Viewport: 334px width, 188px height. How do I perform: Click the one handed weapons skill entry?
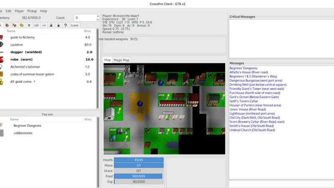(x=118, y=39)
